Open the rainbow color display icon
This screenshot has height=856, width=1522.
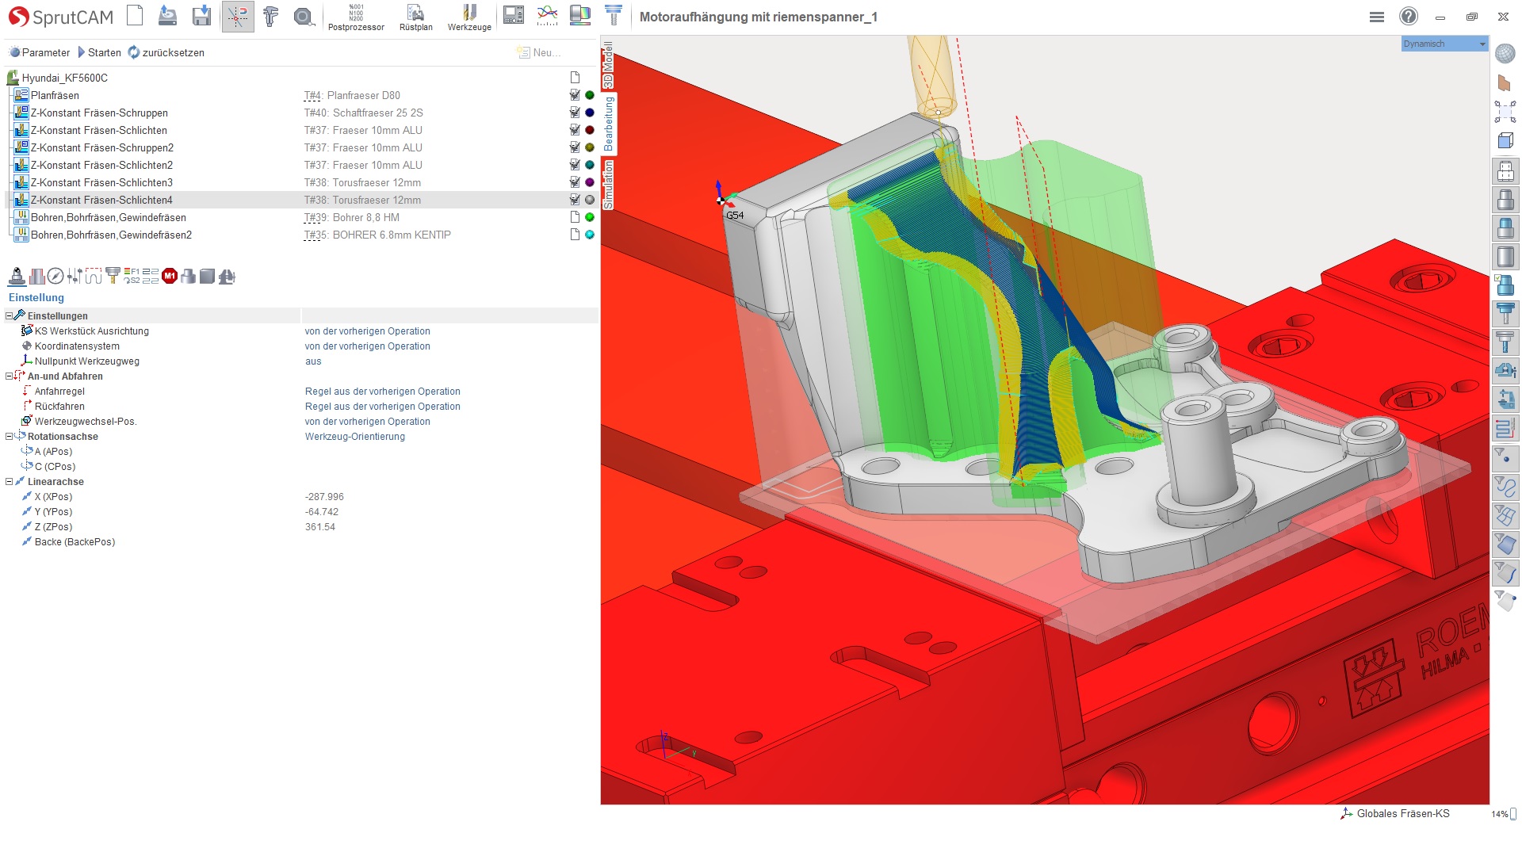point(580,16)
